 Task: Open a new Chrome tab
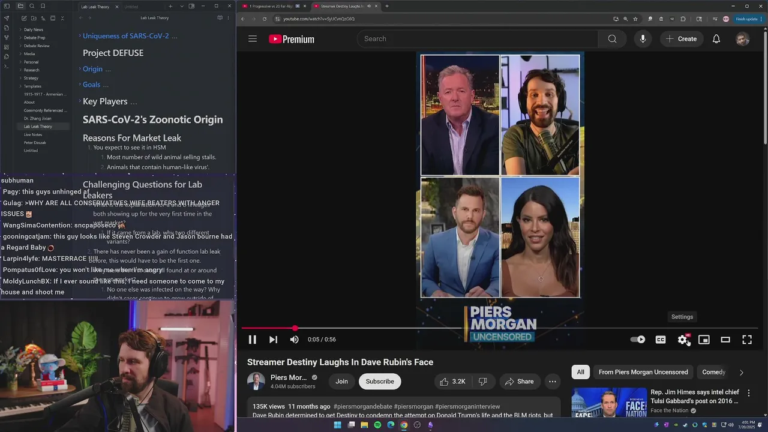click(x=387, y=6)
